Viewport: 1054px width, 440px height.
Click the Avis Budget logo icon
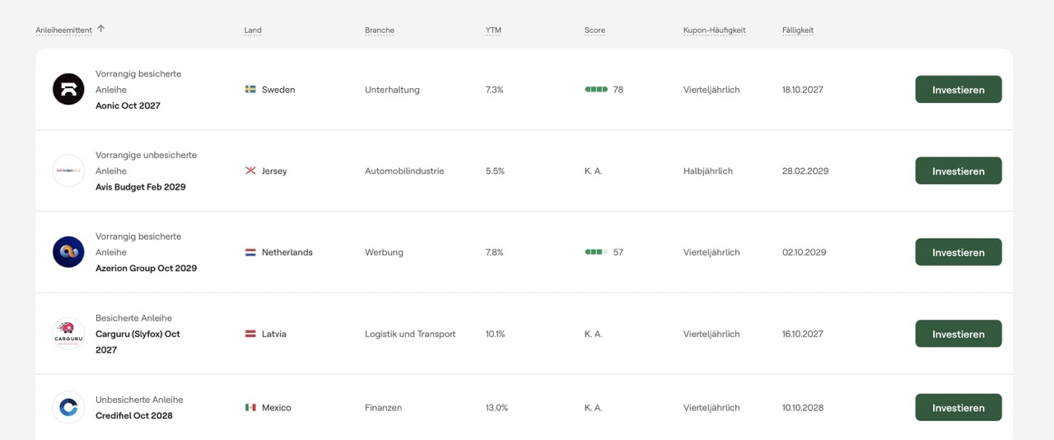[x=68, y=171]
